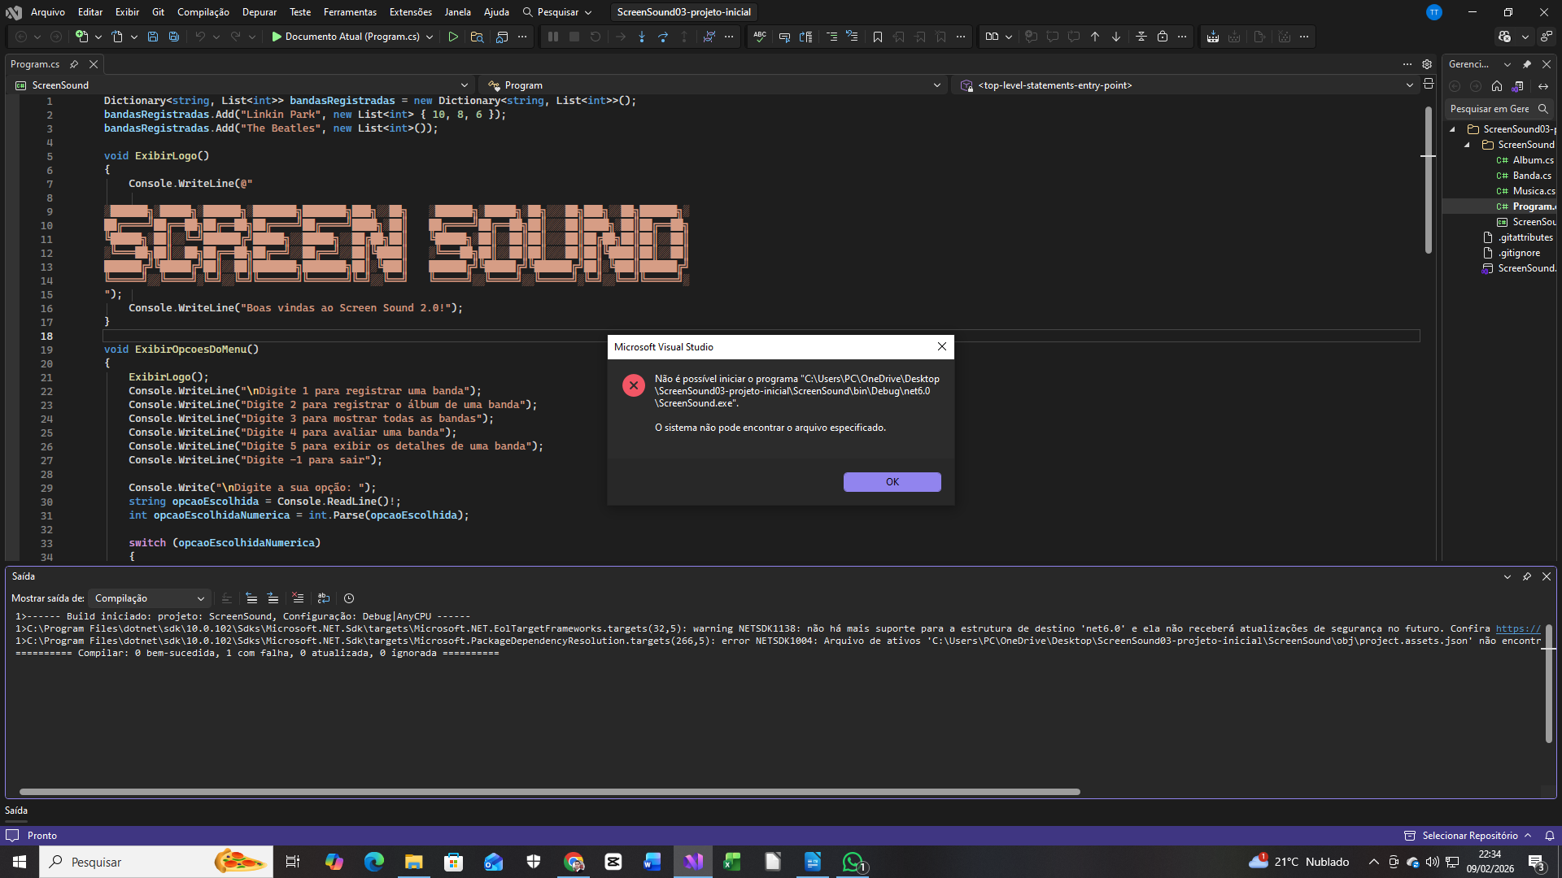
Task: Click the https link in the build output
Action: (1517, 628)
